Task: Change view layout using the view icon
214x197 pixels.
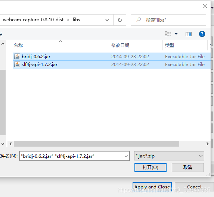Action: (x=168, y=34)
